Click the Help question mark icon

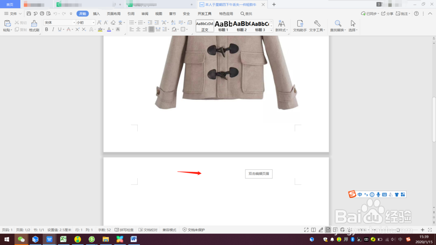tap(416, 13)
